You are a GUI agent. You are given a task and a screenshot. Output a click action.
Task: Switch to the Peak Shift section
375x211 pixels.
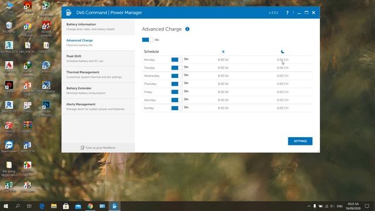[x=98, y=59]
